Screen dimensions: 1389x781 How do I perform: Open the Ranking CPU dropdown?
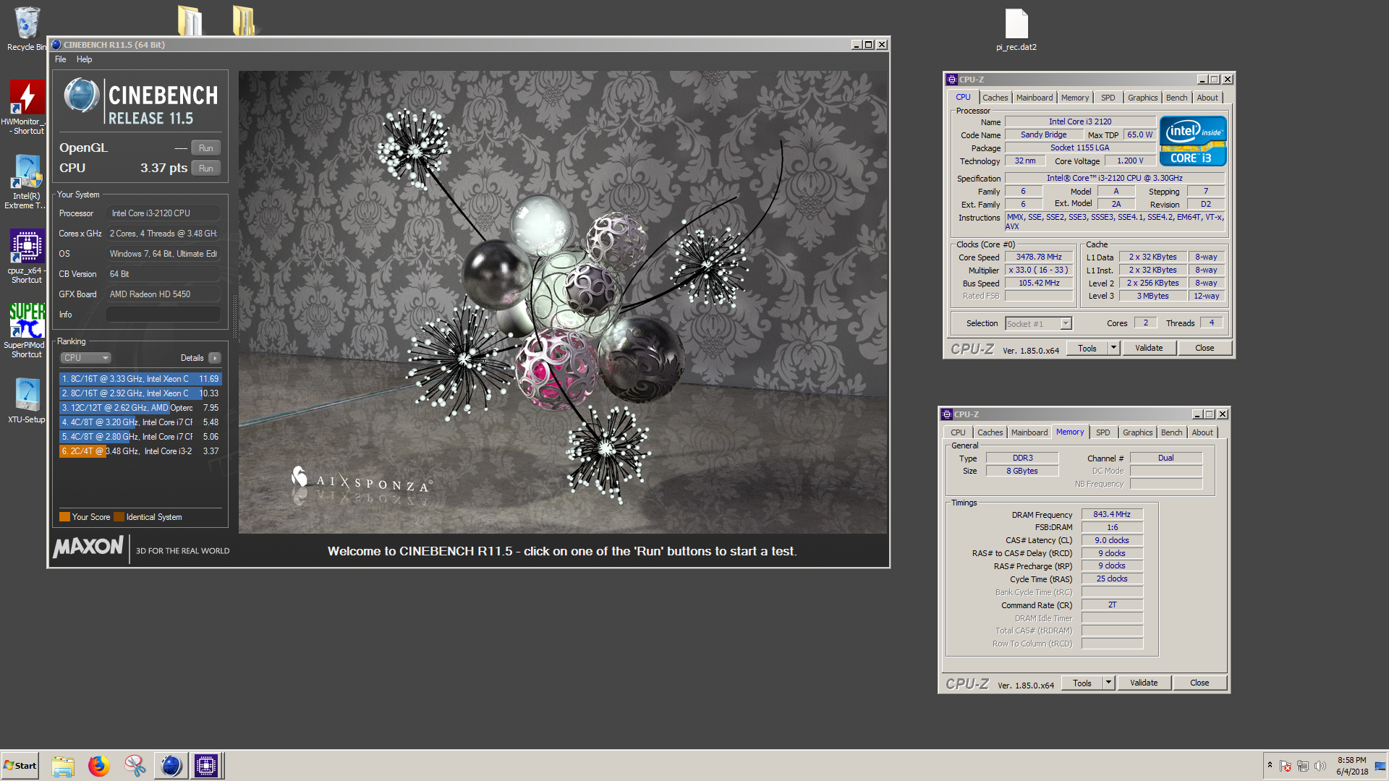tap(85, 358)
